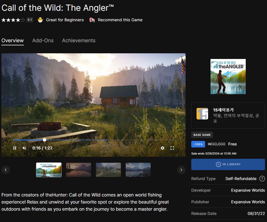267x222 pixels.
Task: Click the ₩30,000 original price
Action: 216,144
